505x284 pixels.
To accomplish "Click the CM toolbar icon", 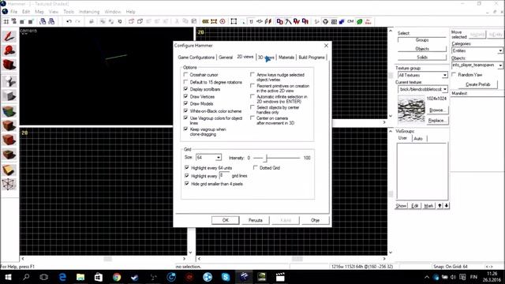I will 350,21.
